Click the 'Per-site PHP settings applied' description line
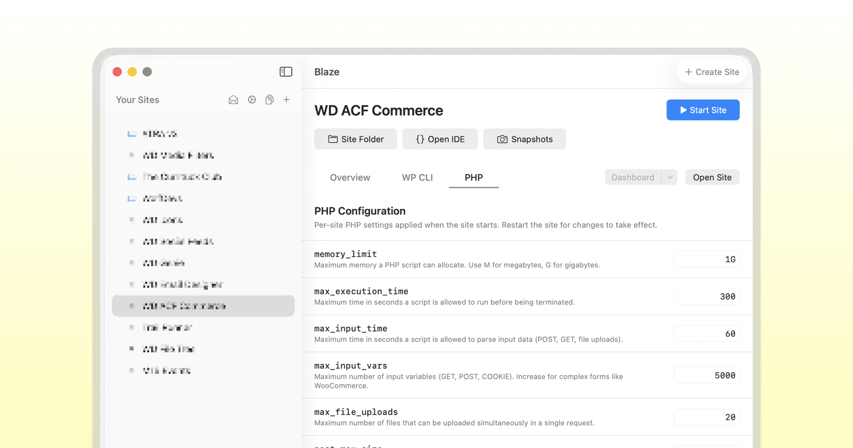 (486, 225)
